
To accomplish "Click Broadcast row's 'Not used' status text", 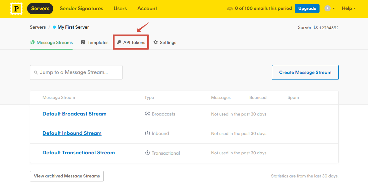I will pyautogui.click(x=239, y=114).
